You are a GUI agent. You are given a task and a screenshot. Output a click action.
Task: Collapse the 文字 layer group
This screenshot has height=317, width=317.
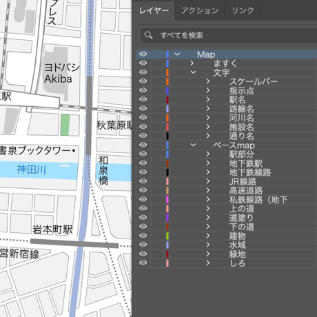[x=193, y=72]
